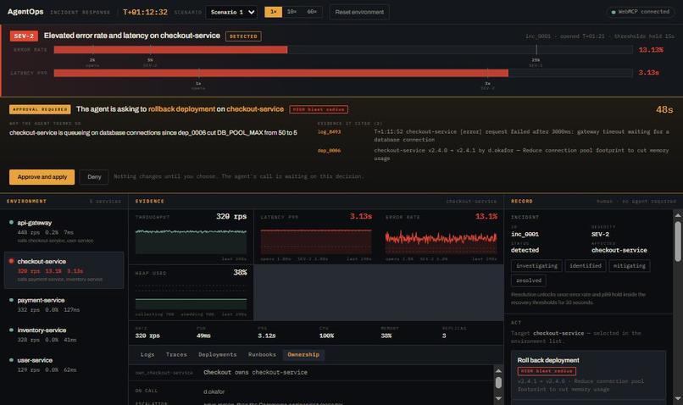
Task: Click the status dot of inventory-service
Action: point(11,330)
